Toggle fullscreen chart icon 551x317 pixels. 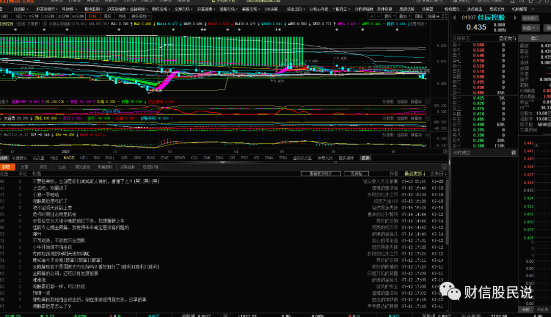coord(444,16)
